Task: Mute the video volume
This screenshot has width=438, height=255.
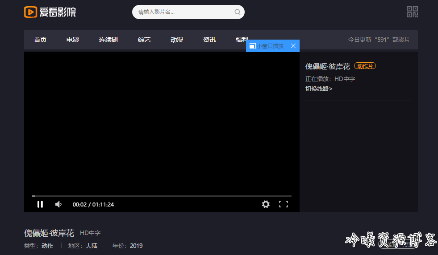Action: coord(58,204)
